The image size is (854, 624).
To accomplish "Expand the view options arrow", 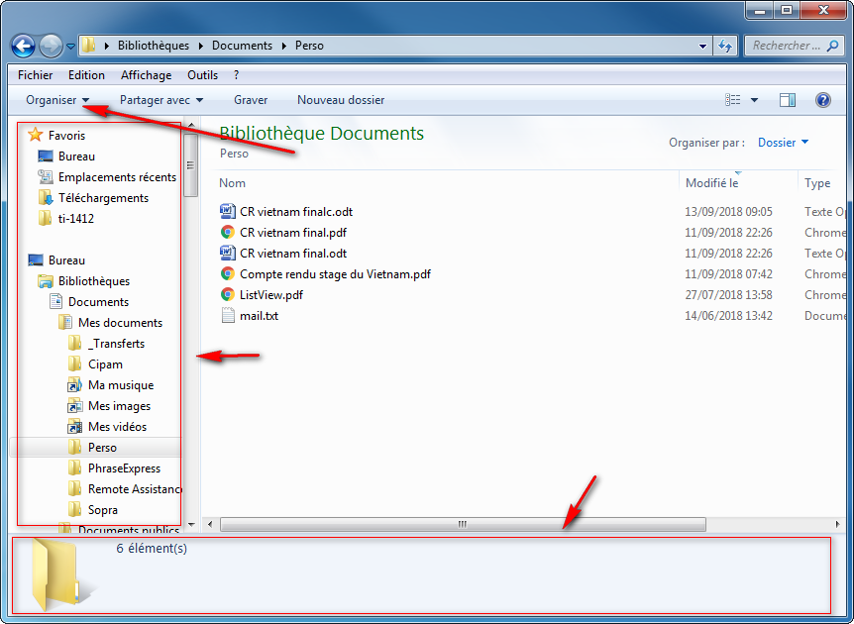I will [x=754, y=100].
